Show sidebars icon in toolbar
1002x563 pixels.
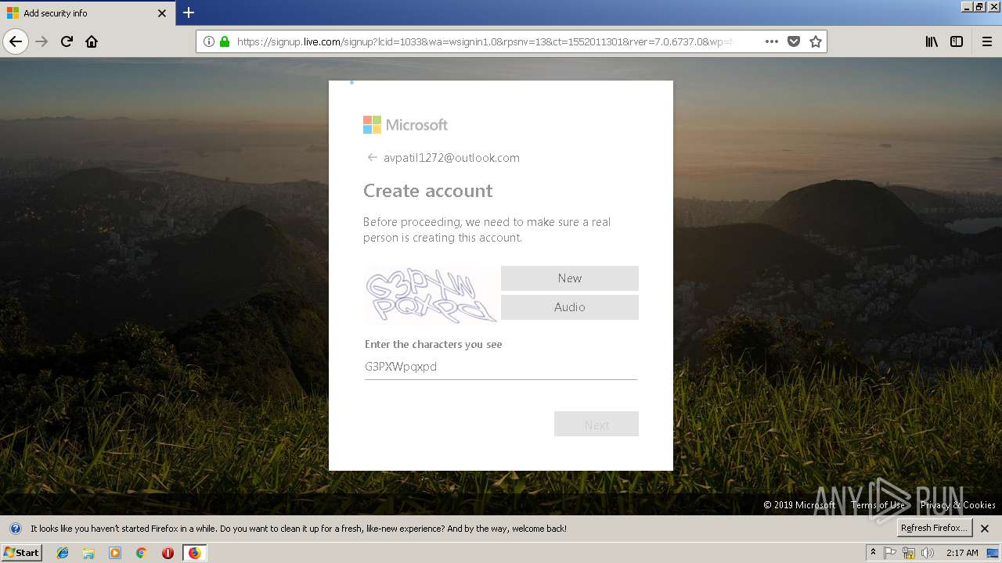(x=957, y=41)
